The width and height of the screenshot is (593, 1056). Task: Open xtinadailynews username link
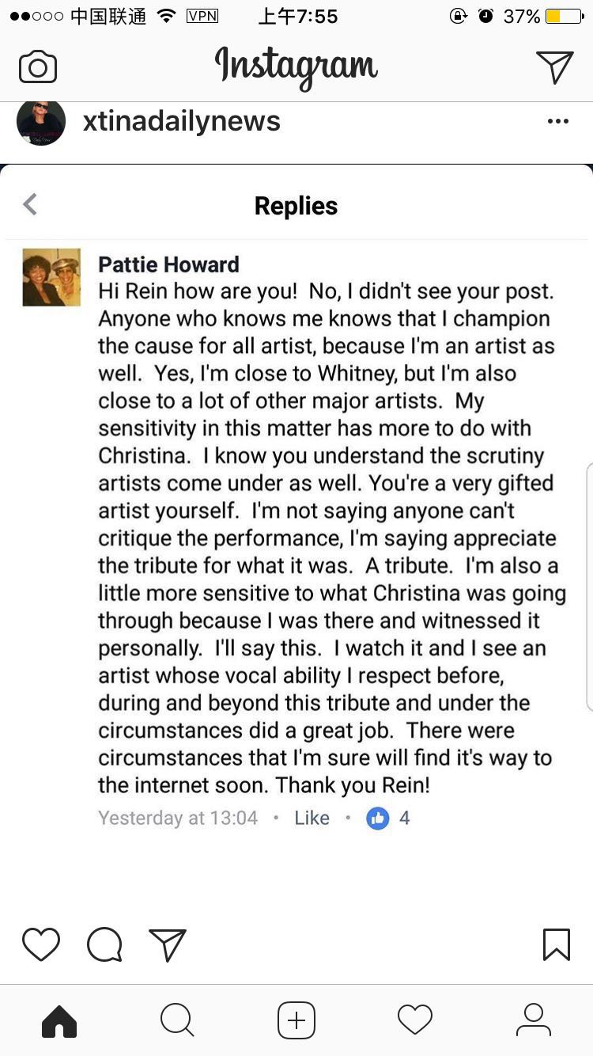182,121
